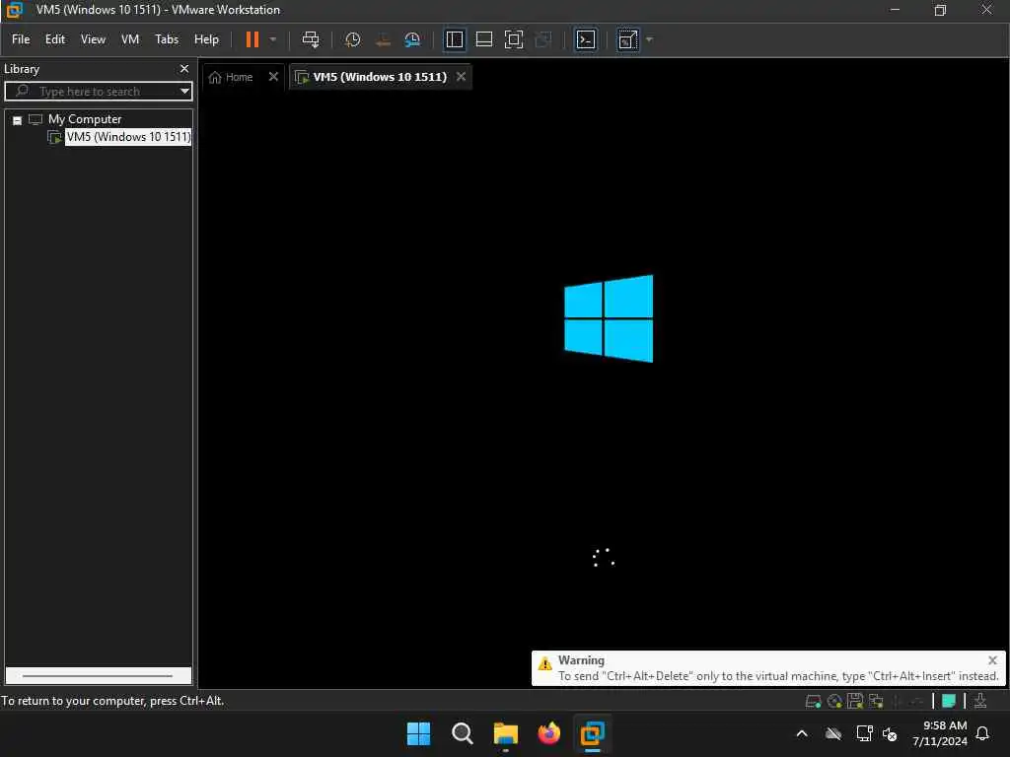Toggle the thumbnail bar view
Screen dimensions: 1010x757
tap(483, 39)
